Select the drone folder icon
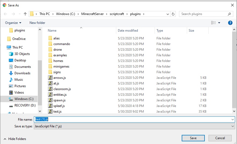Screen dimensions: 237x144 click(50, 50)
